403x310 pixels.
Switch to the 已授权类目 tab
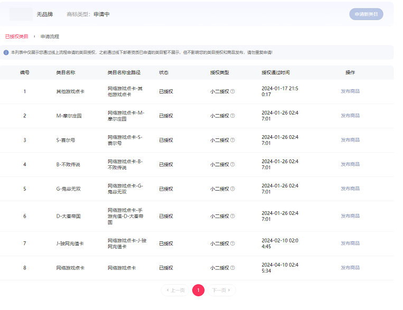pyautogui.click(x=17, y=36)
